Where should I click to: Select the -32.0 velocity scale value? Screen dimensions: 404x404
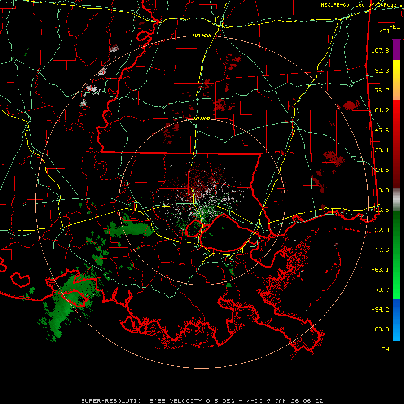[x=380, y=230]
